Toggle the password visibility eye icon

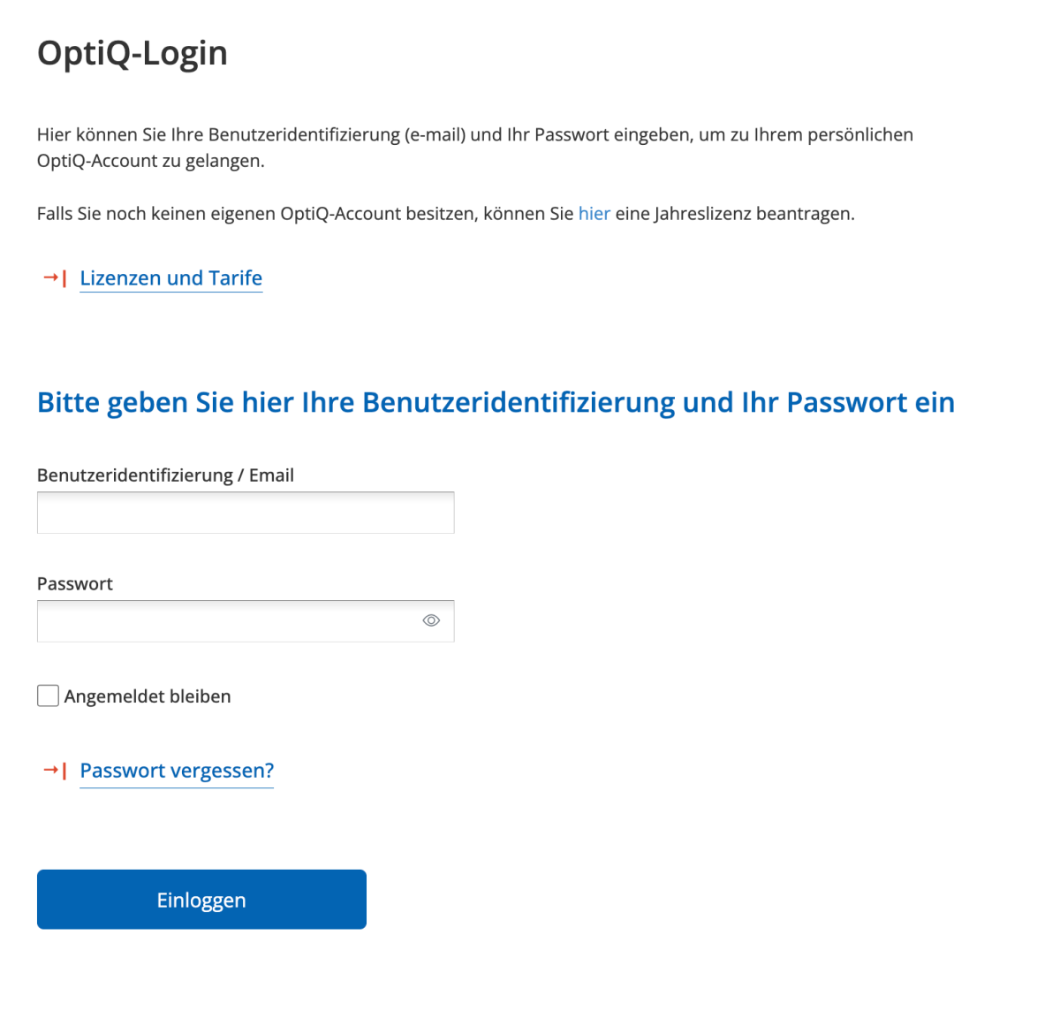(x=431, y=620)
